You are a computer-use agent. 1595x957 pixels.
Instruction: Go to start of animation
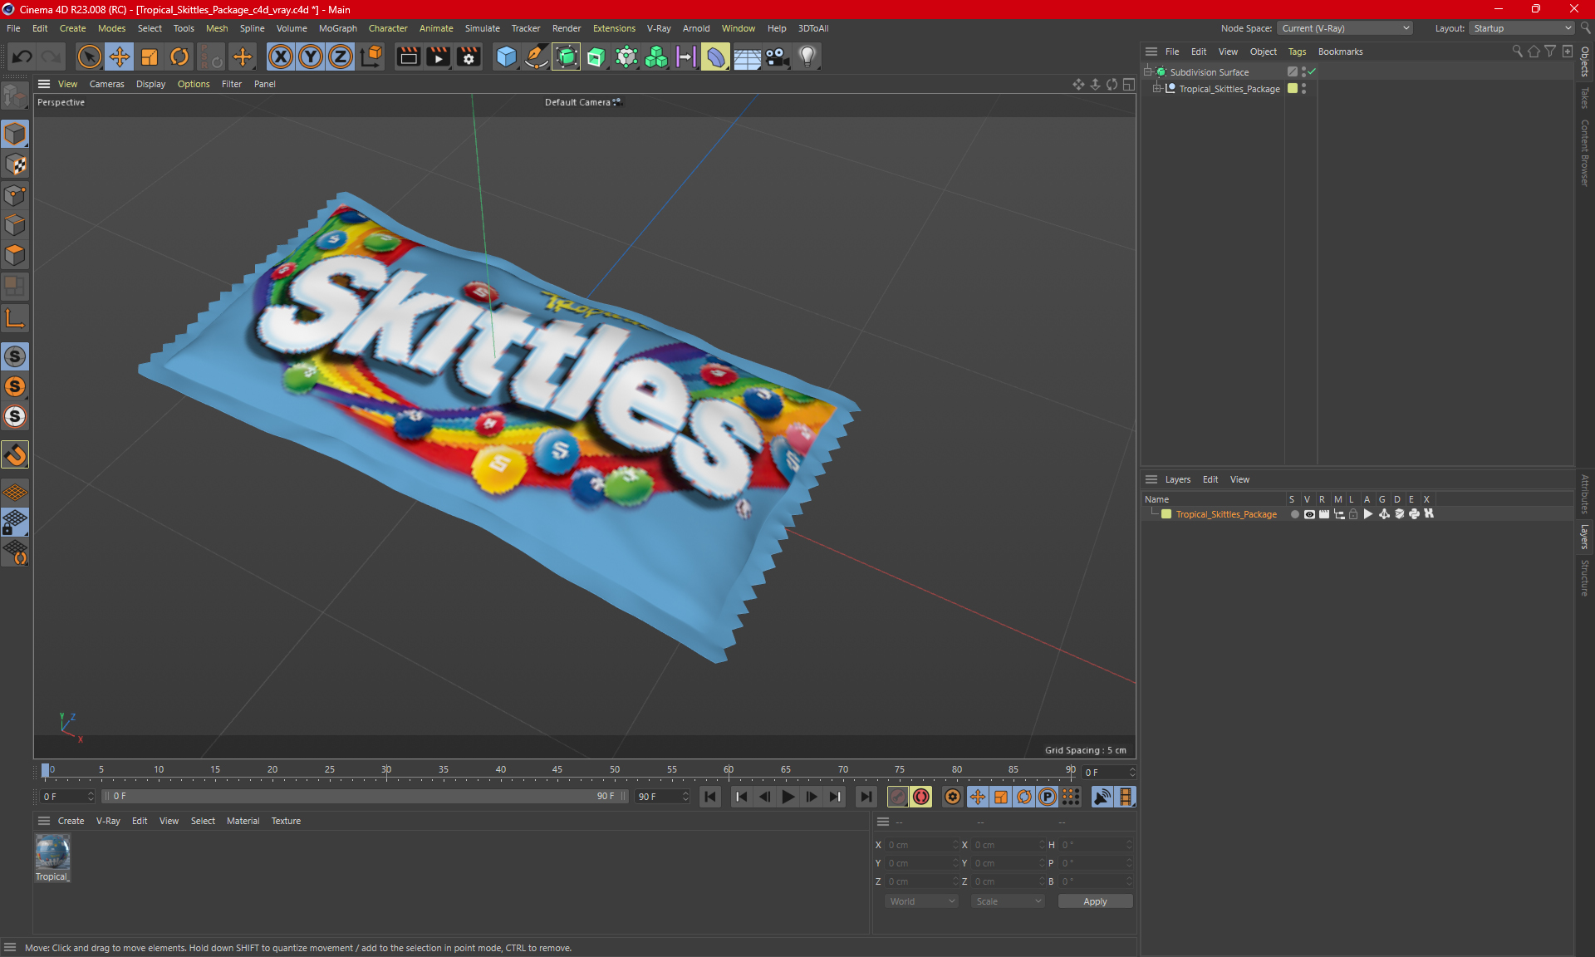[710, 797]
